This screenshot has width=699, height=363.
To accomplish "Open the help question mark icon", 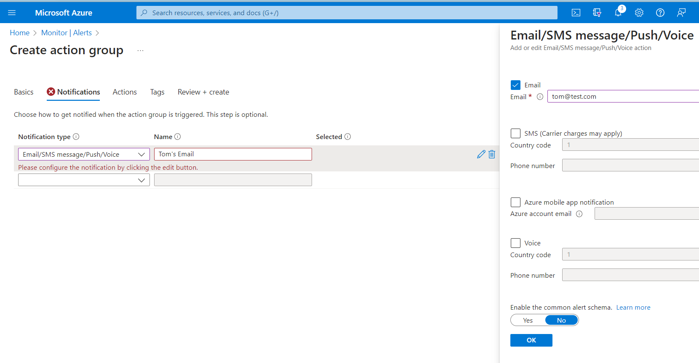I will (x=660, y=13).
